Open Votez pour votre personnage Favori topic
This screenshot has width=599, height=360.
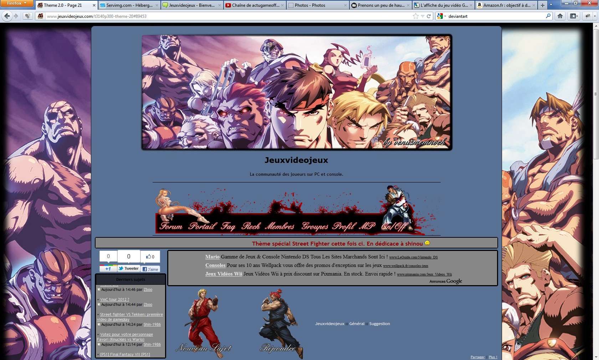(x=125, y=337)
